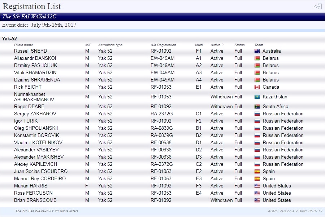This screenshot has height=217, width=325.
Task: Click the ACRO Version 4.2 Build footer text
Action: [x=295, y=211]
